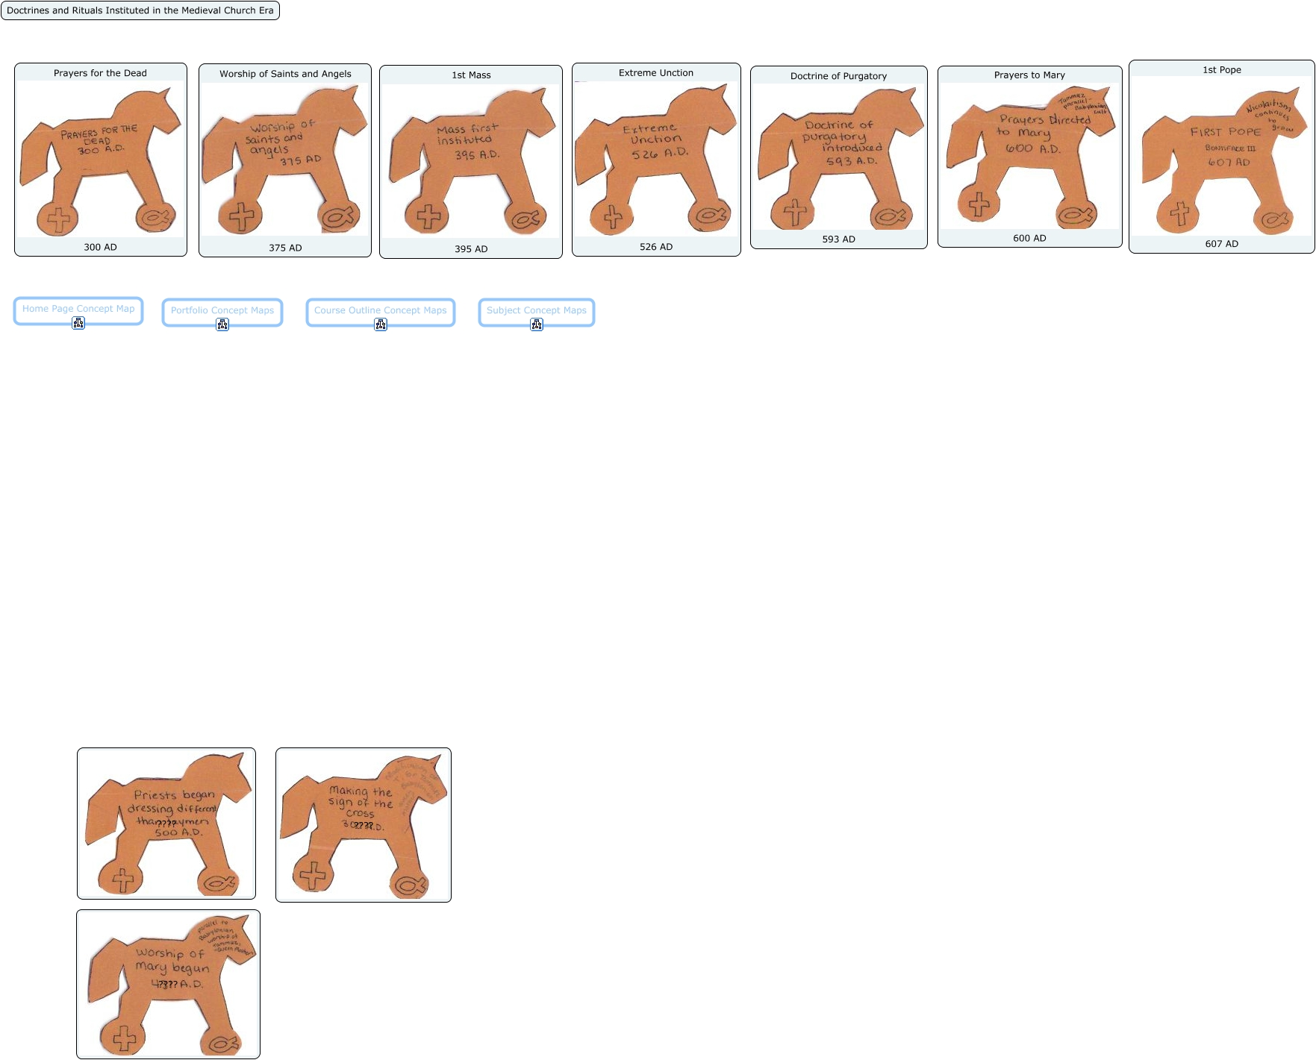Select Subject Concept Maps link

pos(536,310)
